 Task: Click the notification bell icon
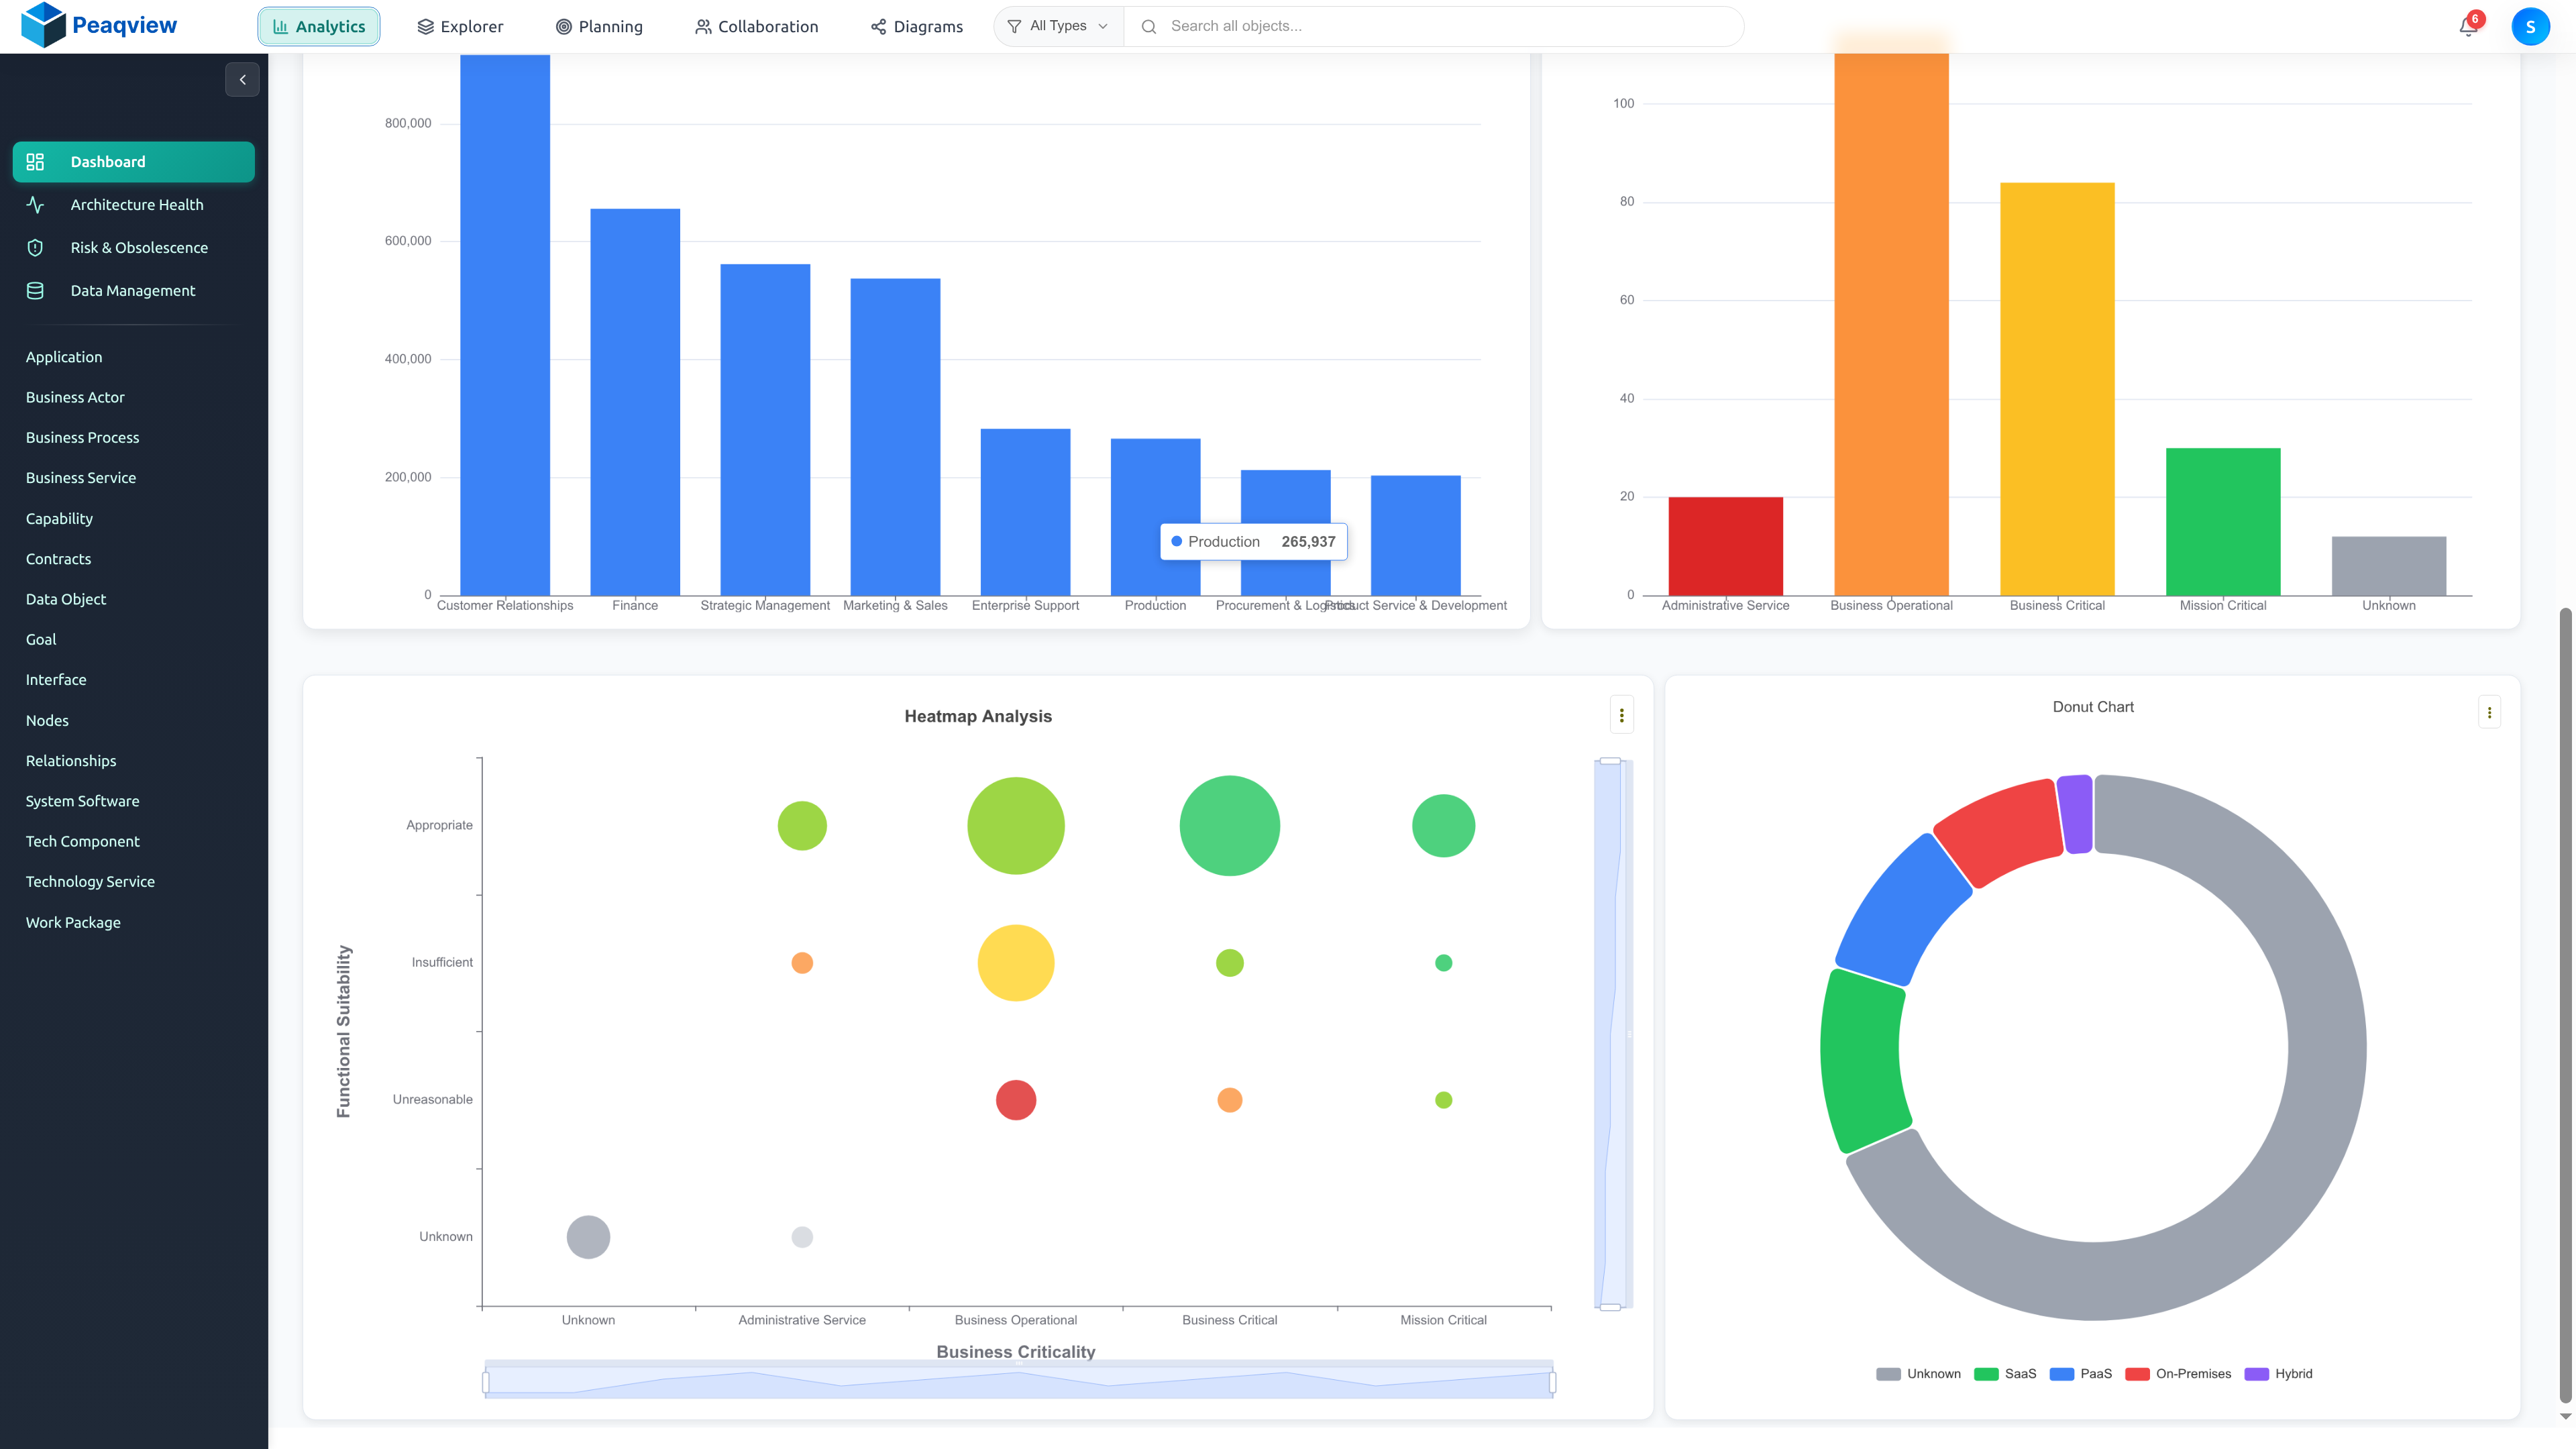coord(2467,27)
